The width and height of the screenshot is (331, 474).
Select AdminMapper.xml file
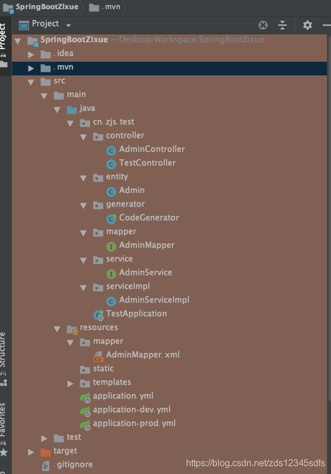pos(143,355)
